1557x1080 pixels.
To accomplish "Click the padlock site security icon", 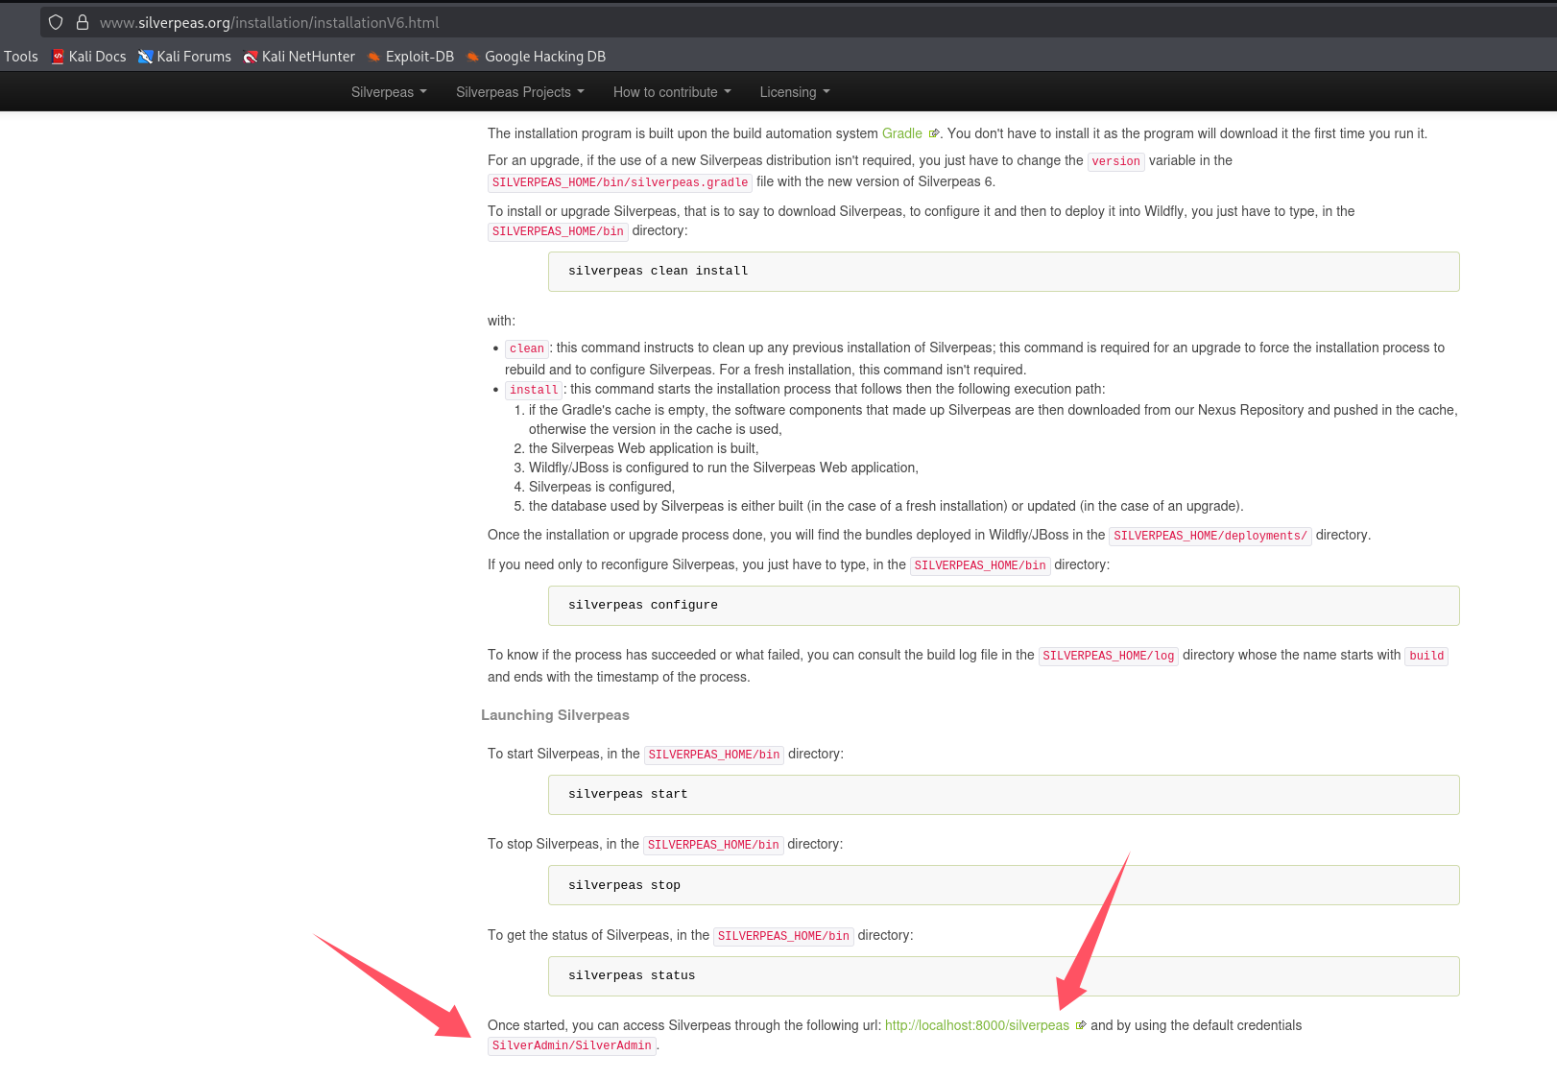I will click(83, 22).
